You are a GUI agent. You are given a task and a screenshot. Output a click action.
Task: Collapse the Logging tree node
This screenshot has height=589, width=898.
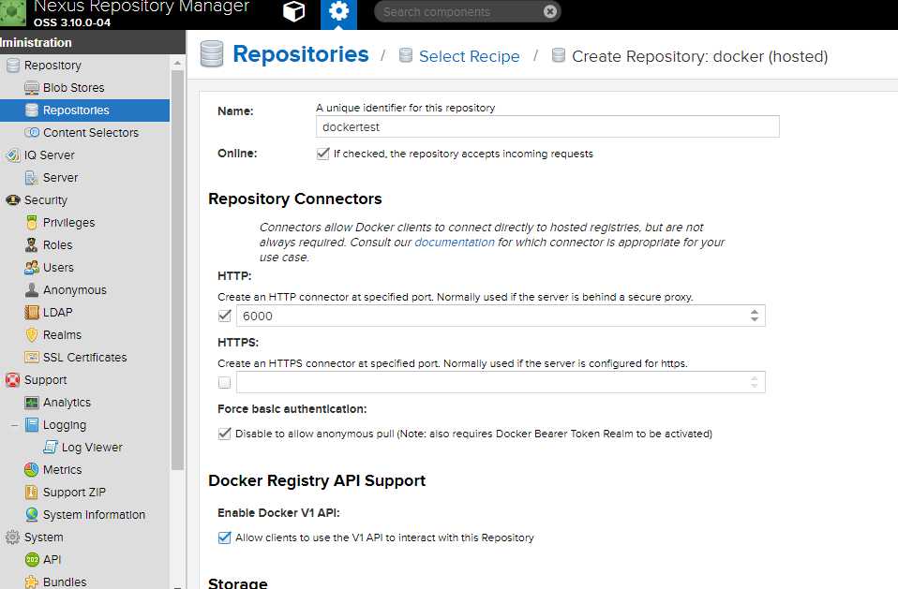(x=14, y=425)
